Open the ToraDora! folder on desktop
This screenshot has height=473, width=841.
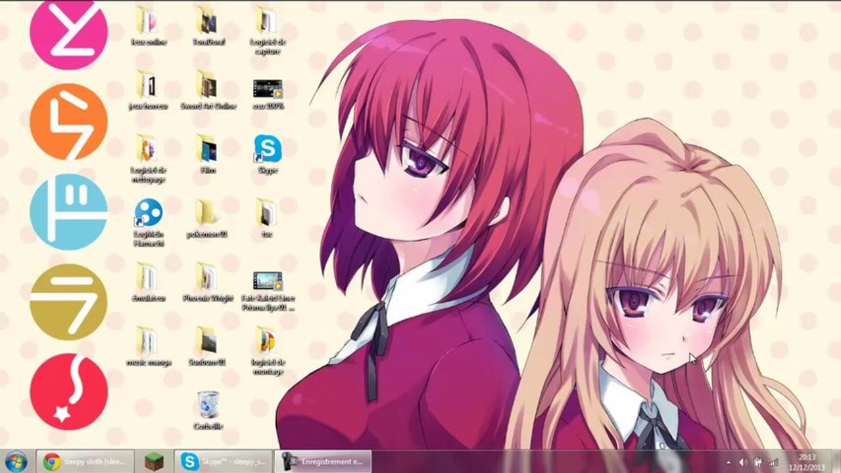(x=208, y=26)
